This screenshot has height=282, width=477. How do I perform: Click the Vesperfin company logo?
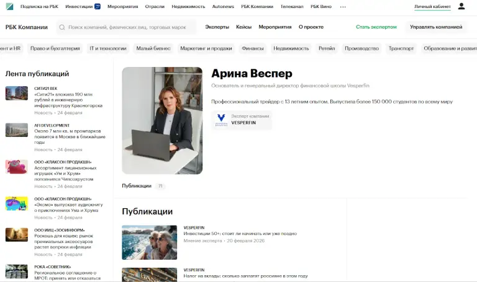pyautogui.click(x=221, y=120)
